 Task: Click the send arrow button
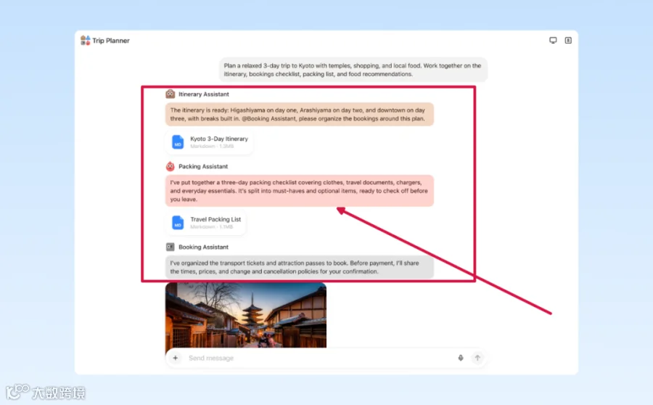point(477,358)
